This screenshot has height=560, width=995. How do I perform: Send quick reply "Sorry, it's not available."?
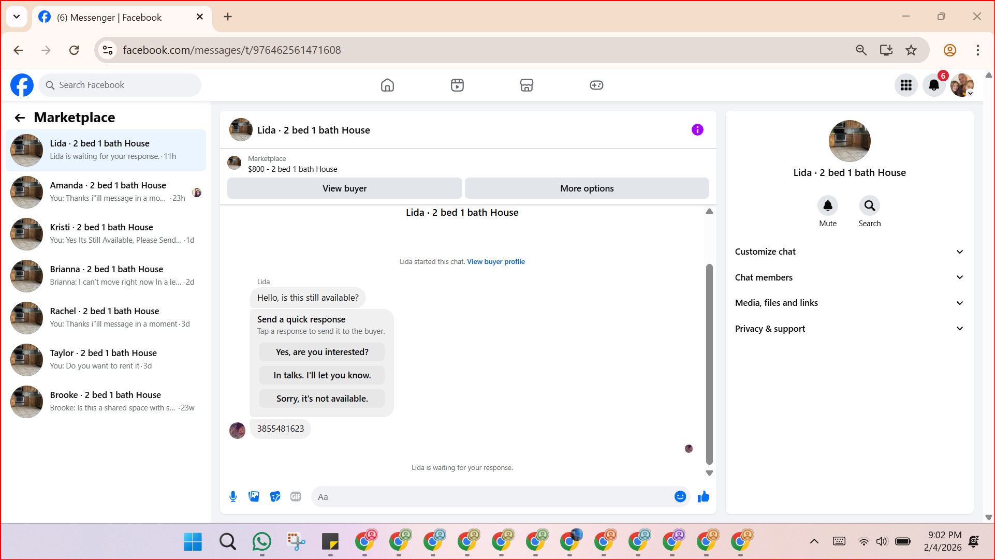pos(321,399)
